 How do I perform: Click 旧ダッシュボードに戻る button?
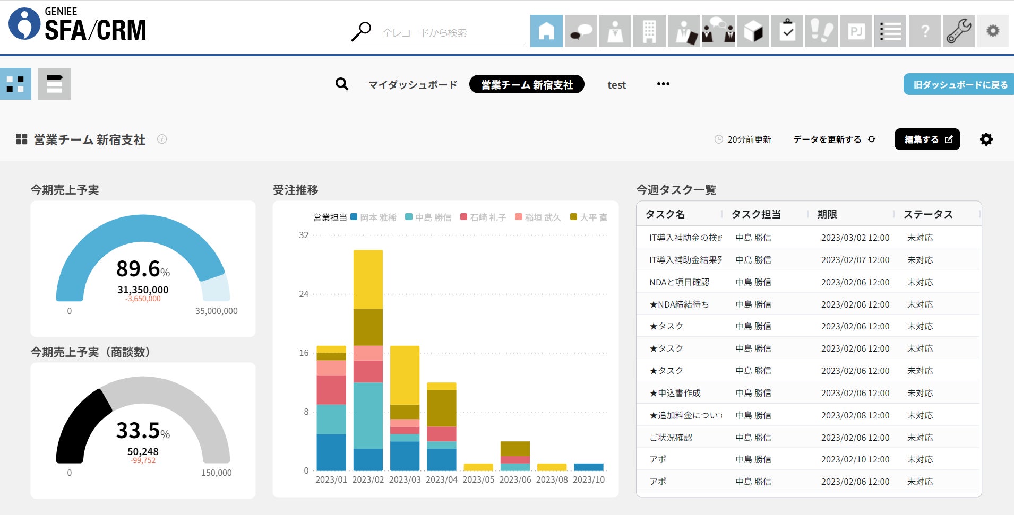(959, 84)
